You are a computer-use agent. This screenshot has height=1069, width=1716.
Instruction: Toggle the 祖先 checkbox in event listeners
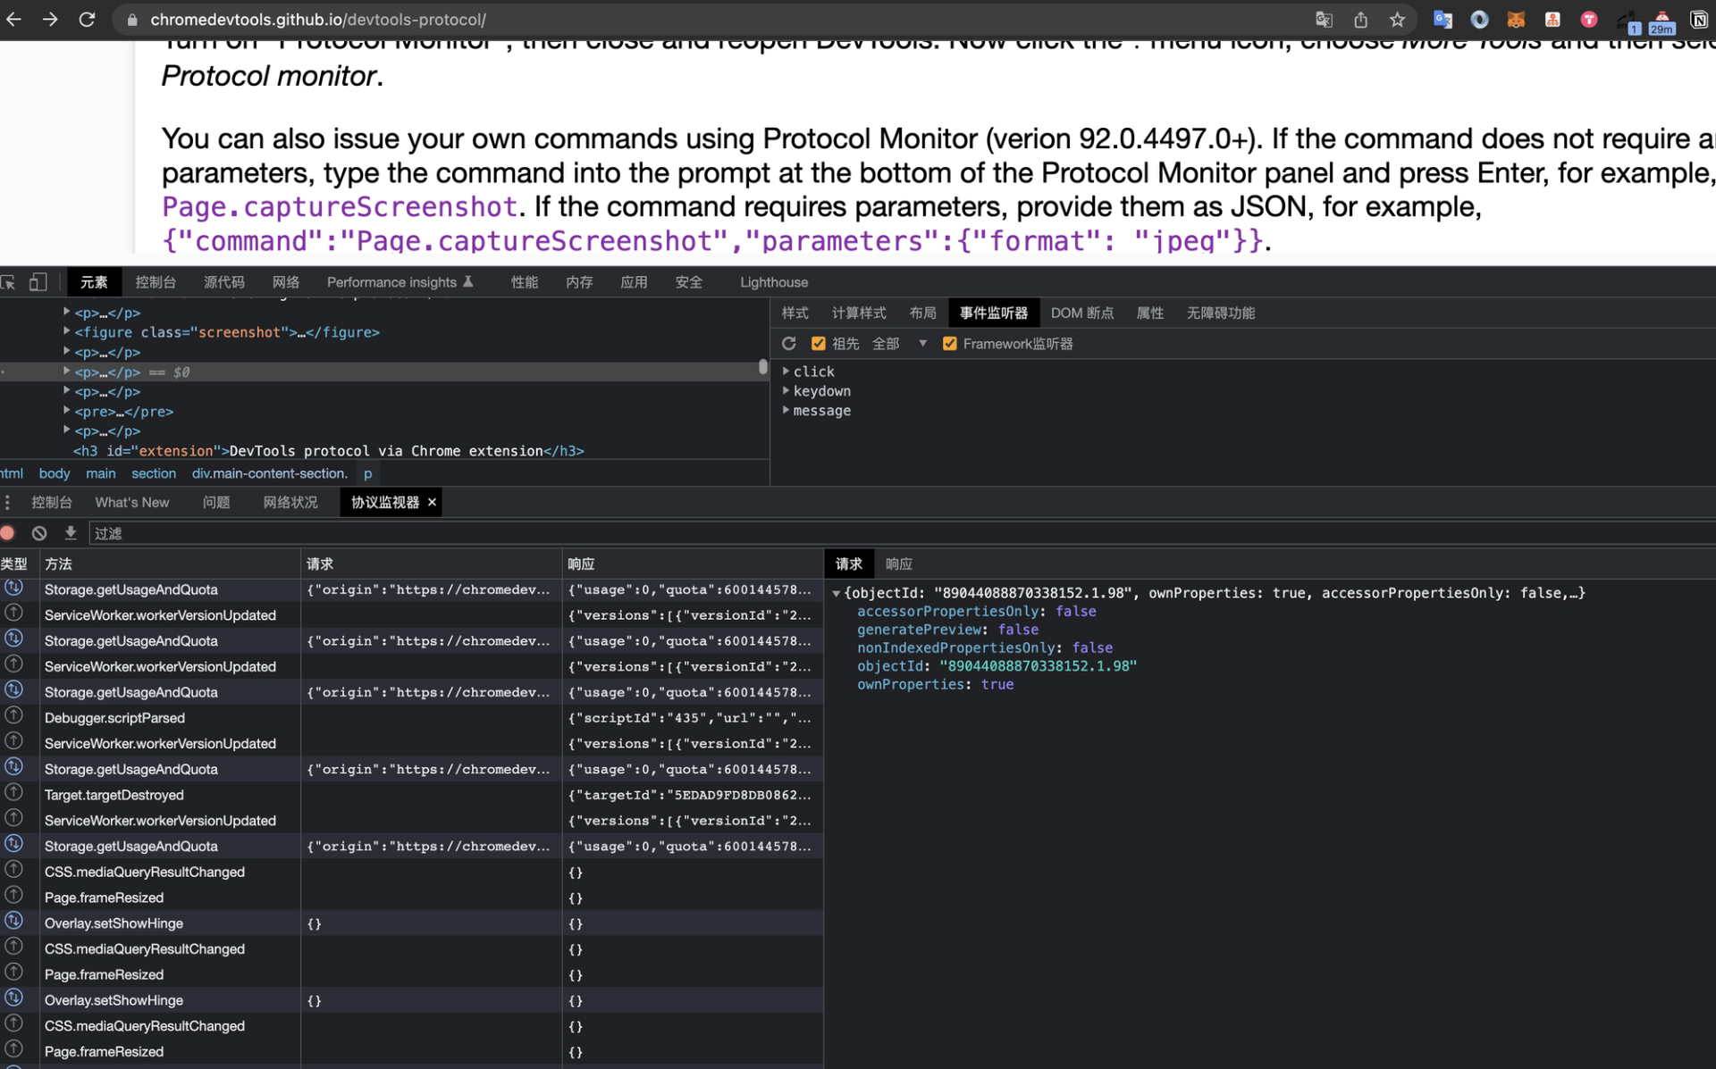[815, 344]
